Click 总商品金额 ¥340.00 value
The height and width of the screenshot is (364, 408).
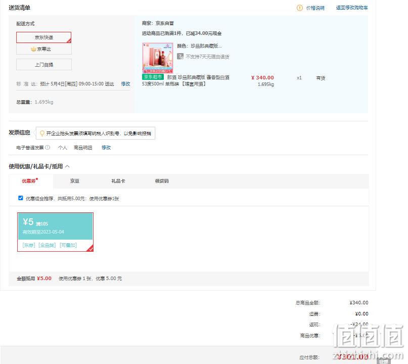[x=359, y=303]
